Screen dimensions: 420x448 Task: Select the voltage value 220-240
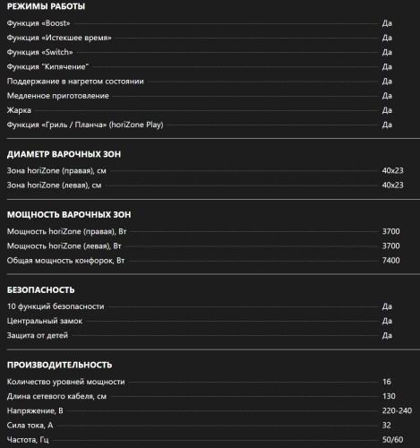[397, 410]
